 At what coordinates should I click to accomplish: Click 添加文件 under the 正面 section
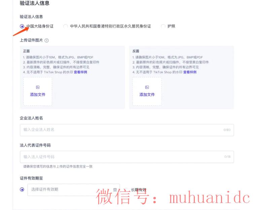[x=38, y=95]
